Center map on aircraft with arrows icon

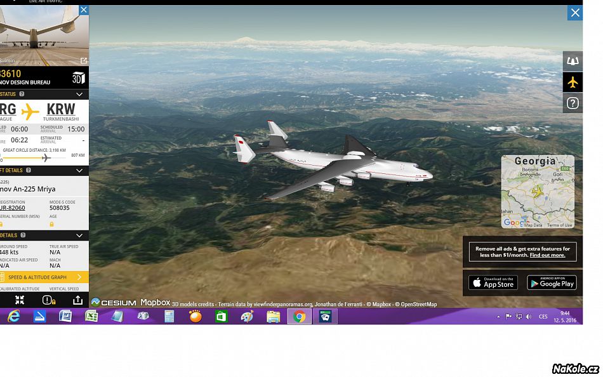pos(20,300)
